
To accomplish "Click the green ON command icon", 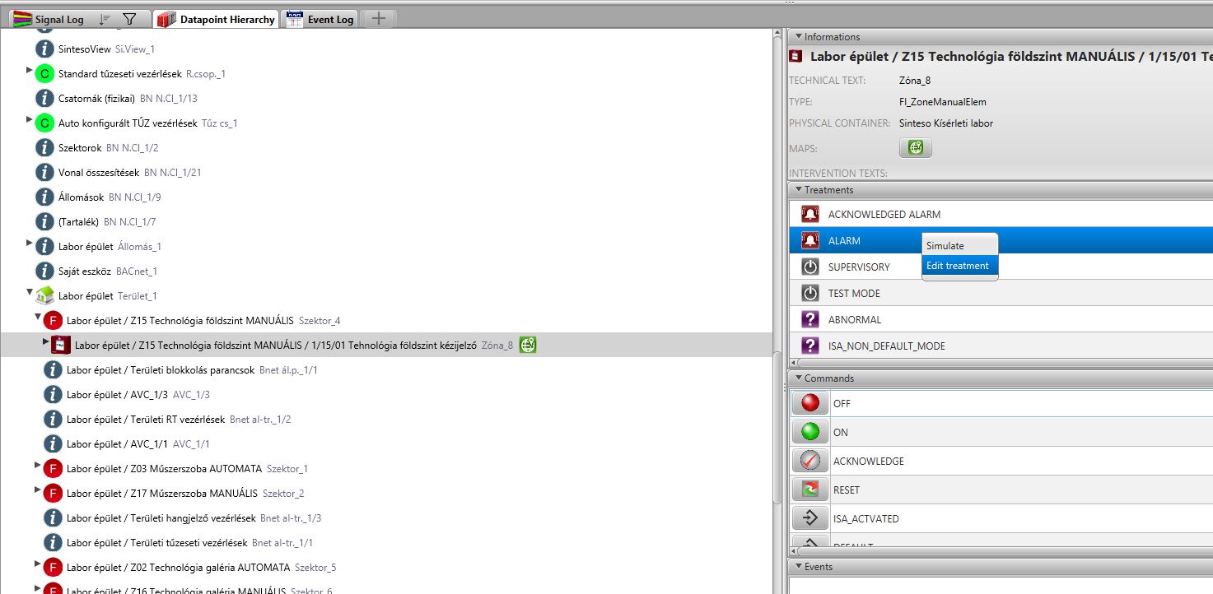I will click(810, 432).
